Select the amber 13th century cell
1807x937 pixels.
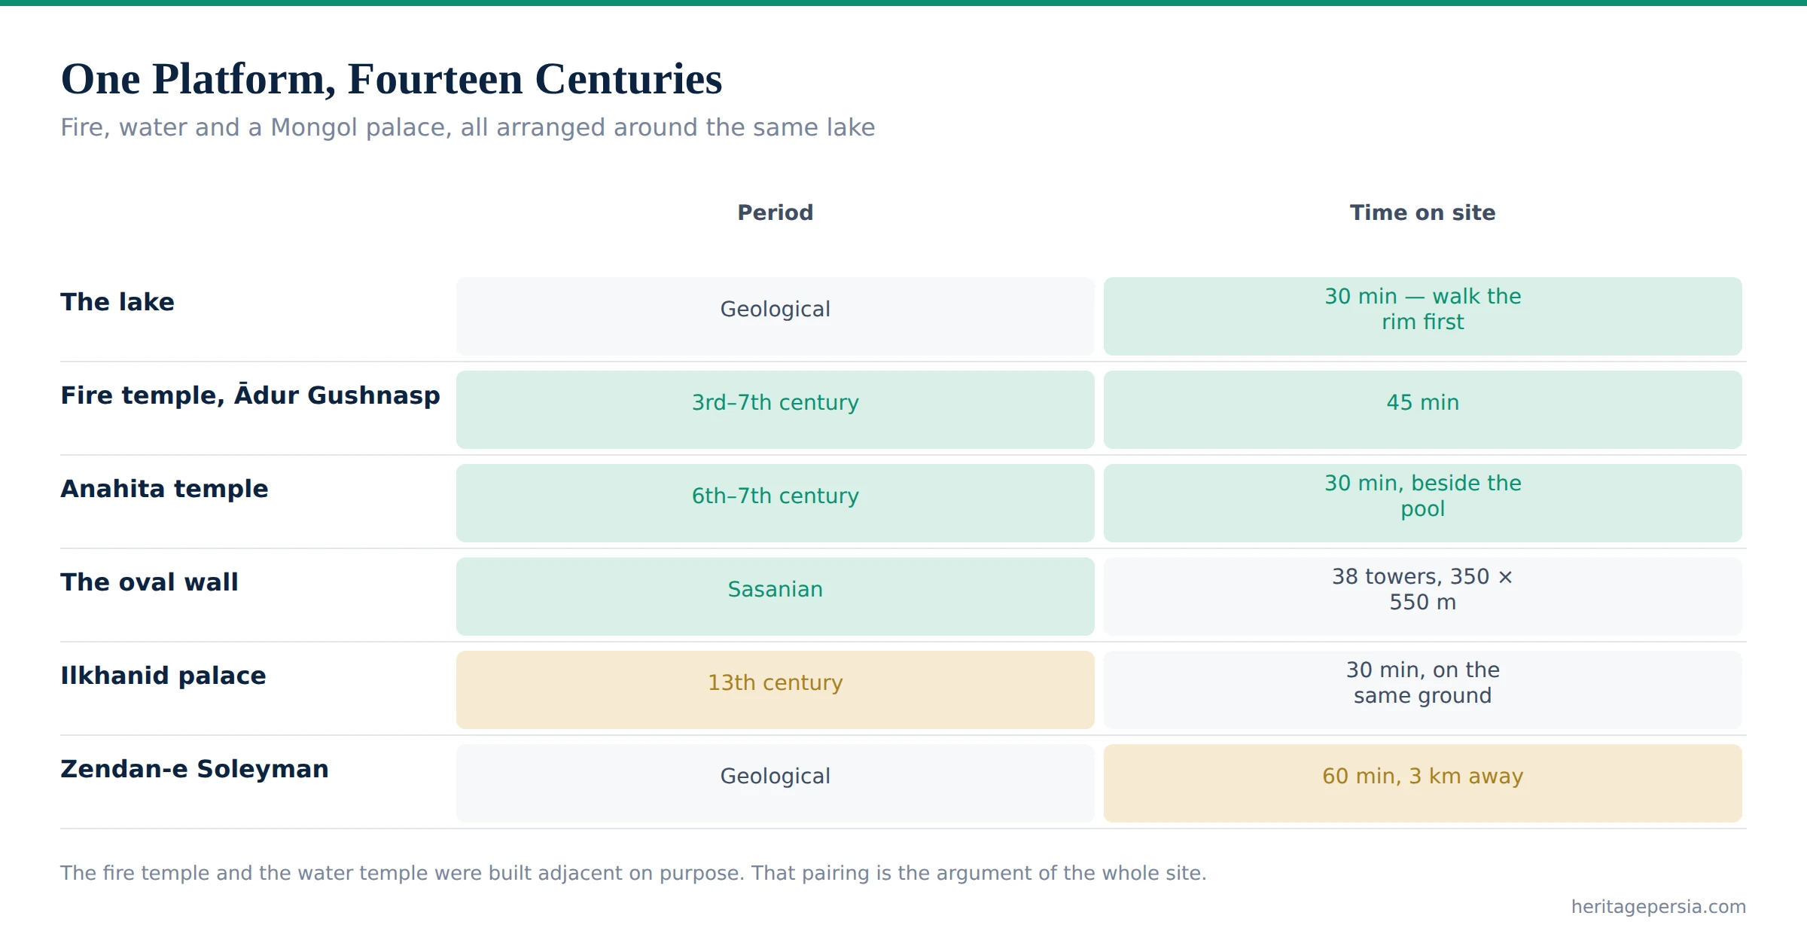coord(775,690)
